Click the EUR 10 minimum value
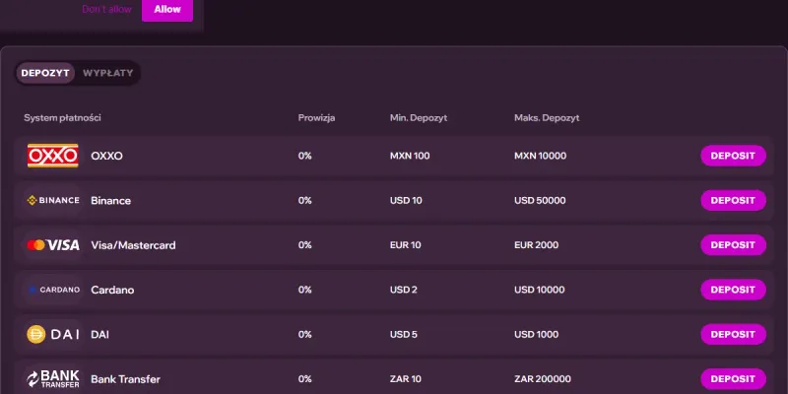This screenshot has height=394, width=788. coord(405,245)
